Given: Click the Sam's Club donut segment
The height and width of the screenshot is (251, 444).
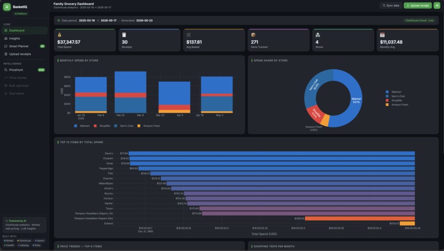Looking at the screenshot, I should tap(315, 85).
